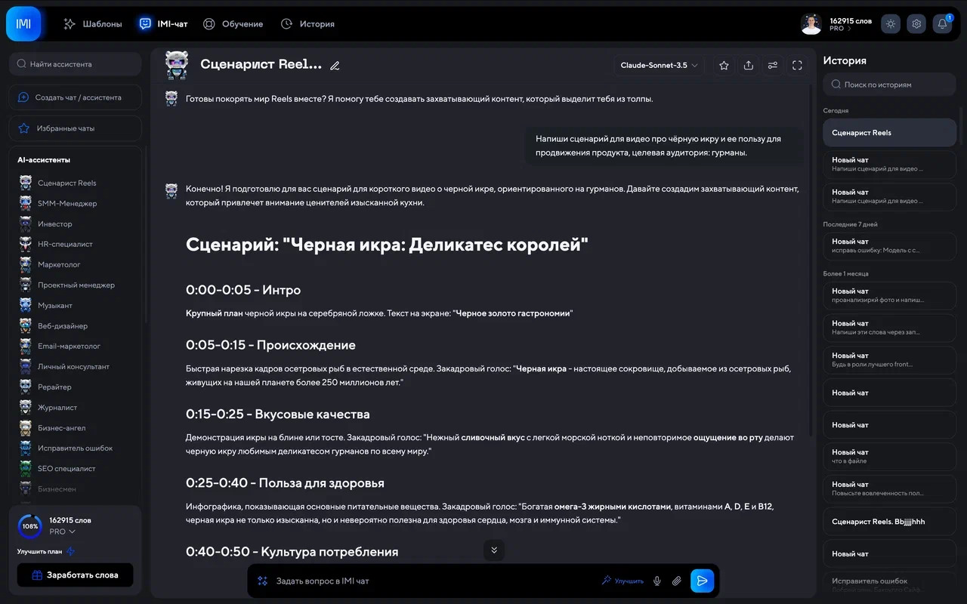
Task: Click the Задать вопрос в IMI чат field
Action: click(378, 581)
